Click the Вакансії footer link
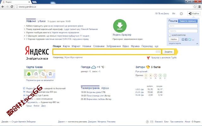Viewport: 202px width, 126px height. (159, 122)
